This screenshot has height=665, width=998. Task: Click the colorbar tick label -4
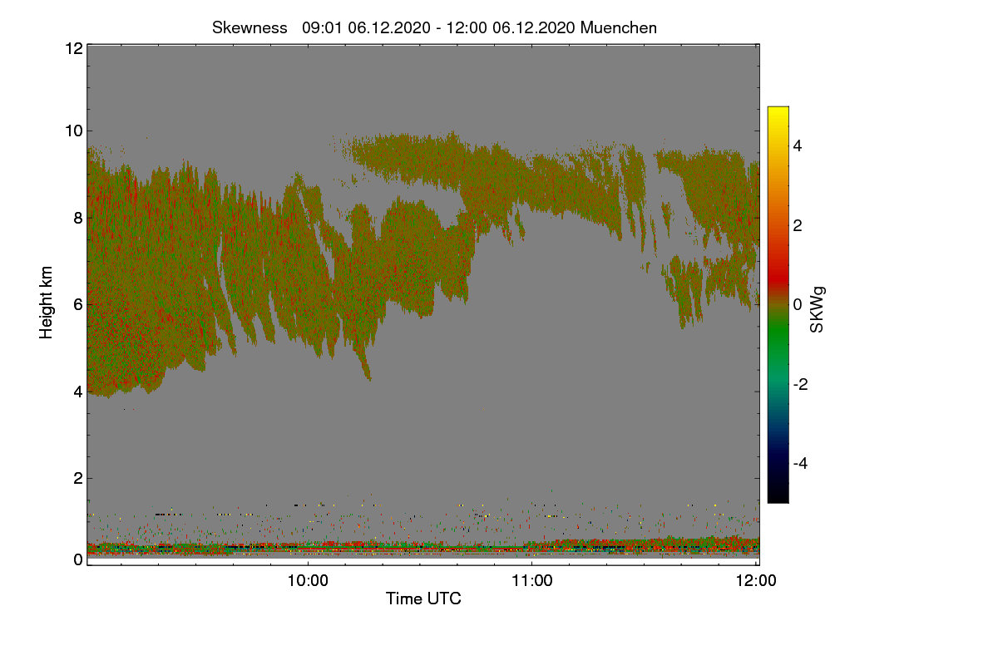[802, 463]
